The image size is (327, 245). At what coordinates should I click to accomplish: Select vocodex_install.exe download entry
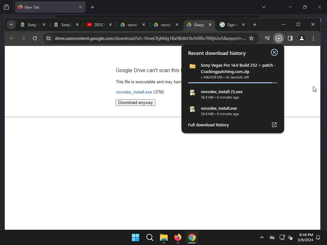233,111
